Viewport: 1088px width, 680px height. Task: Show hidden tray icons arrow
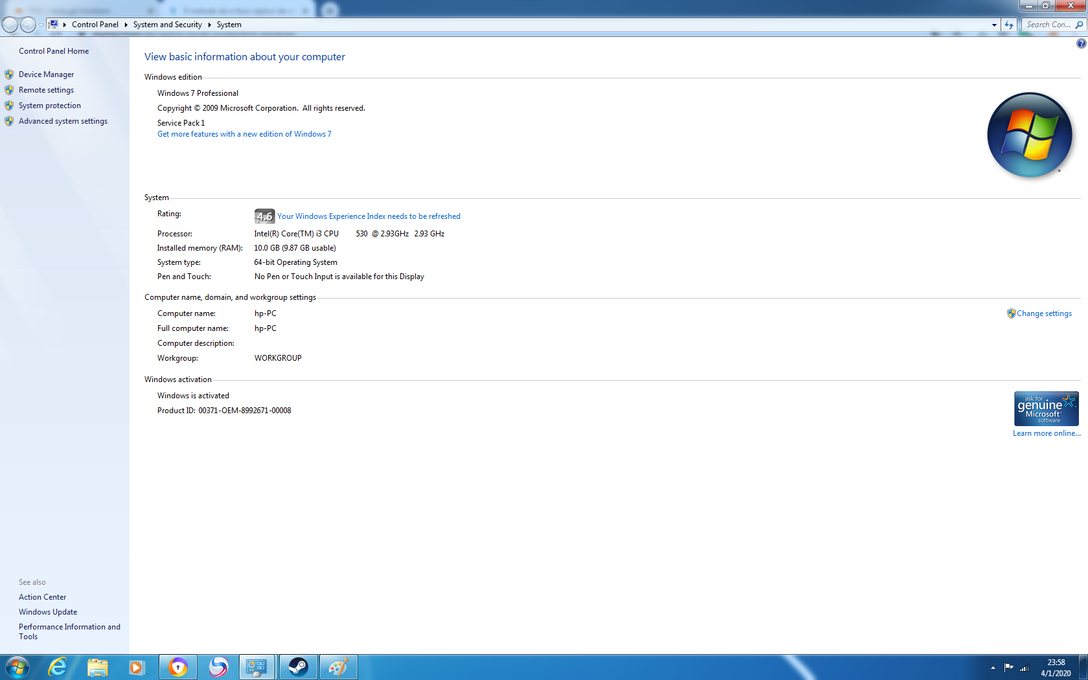993,668
